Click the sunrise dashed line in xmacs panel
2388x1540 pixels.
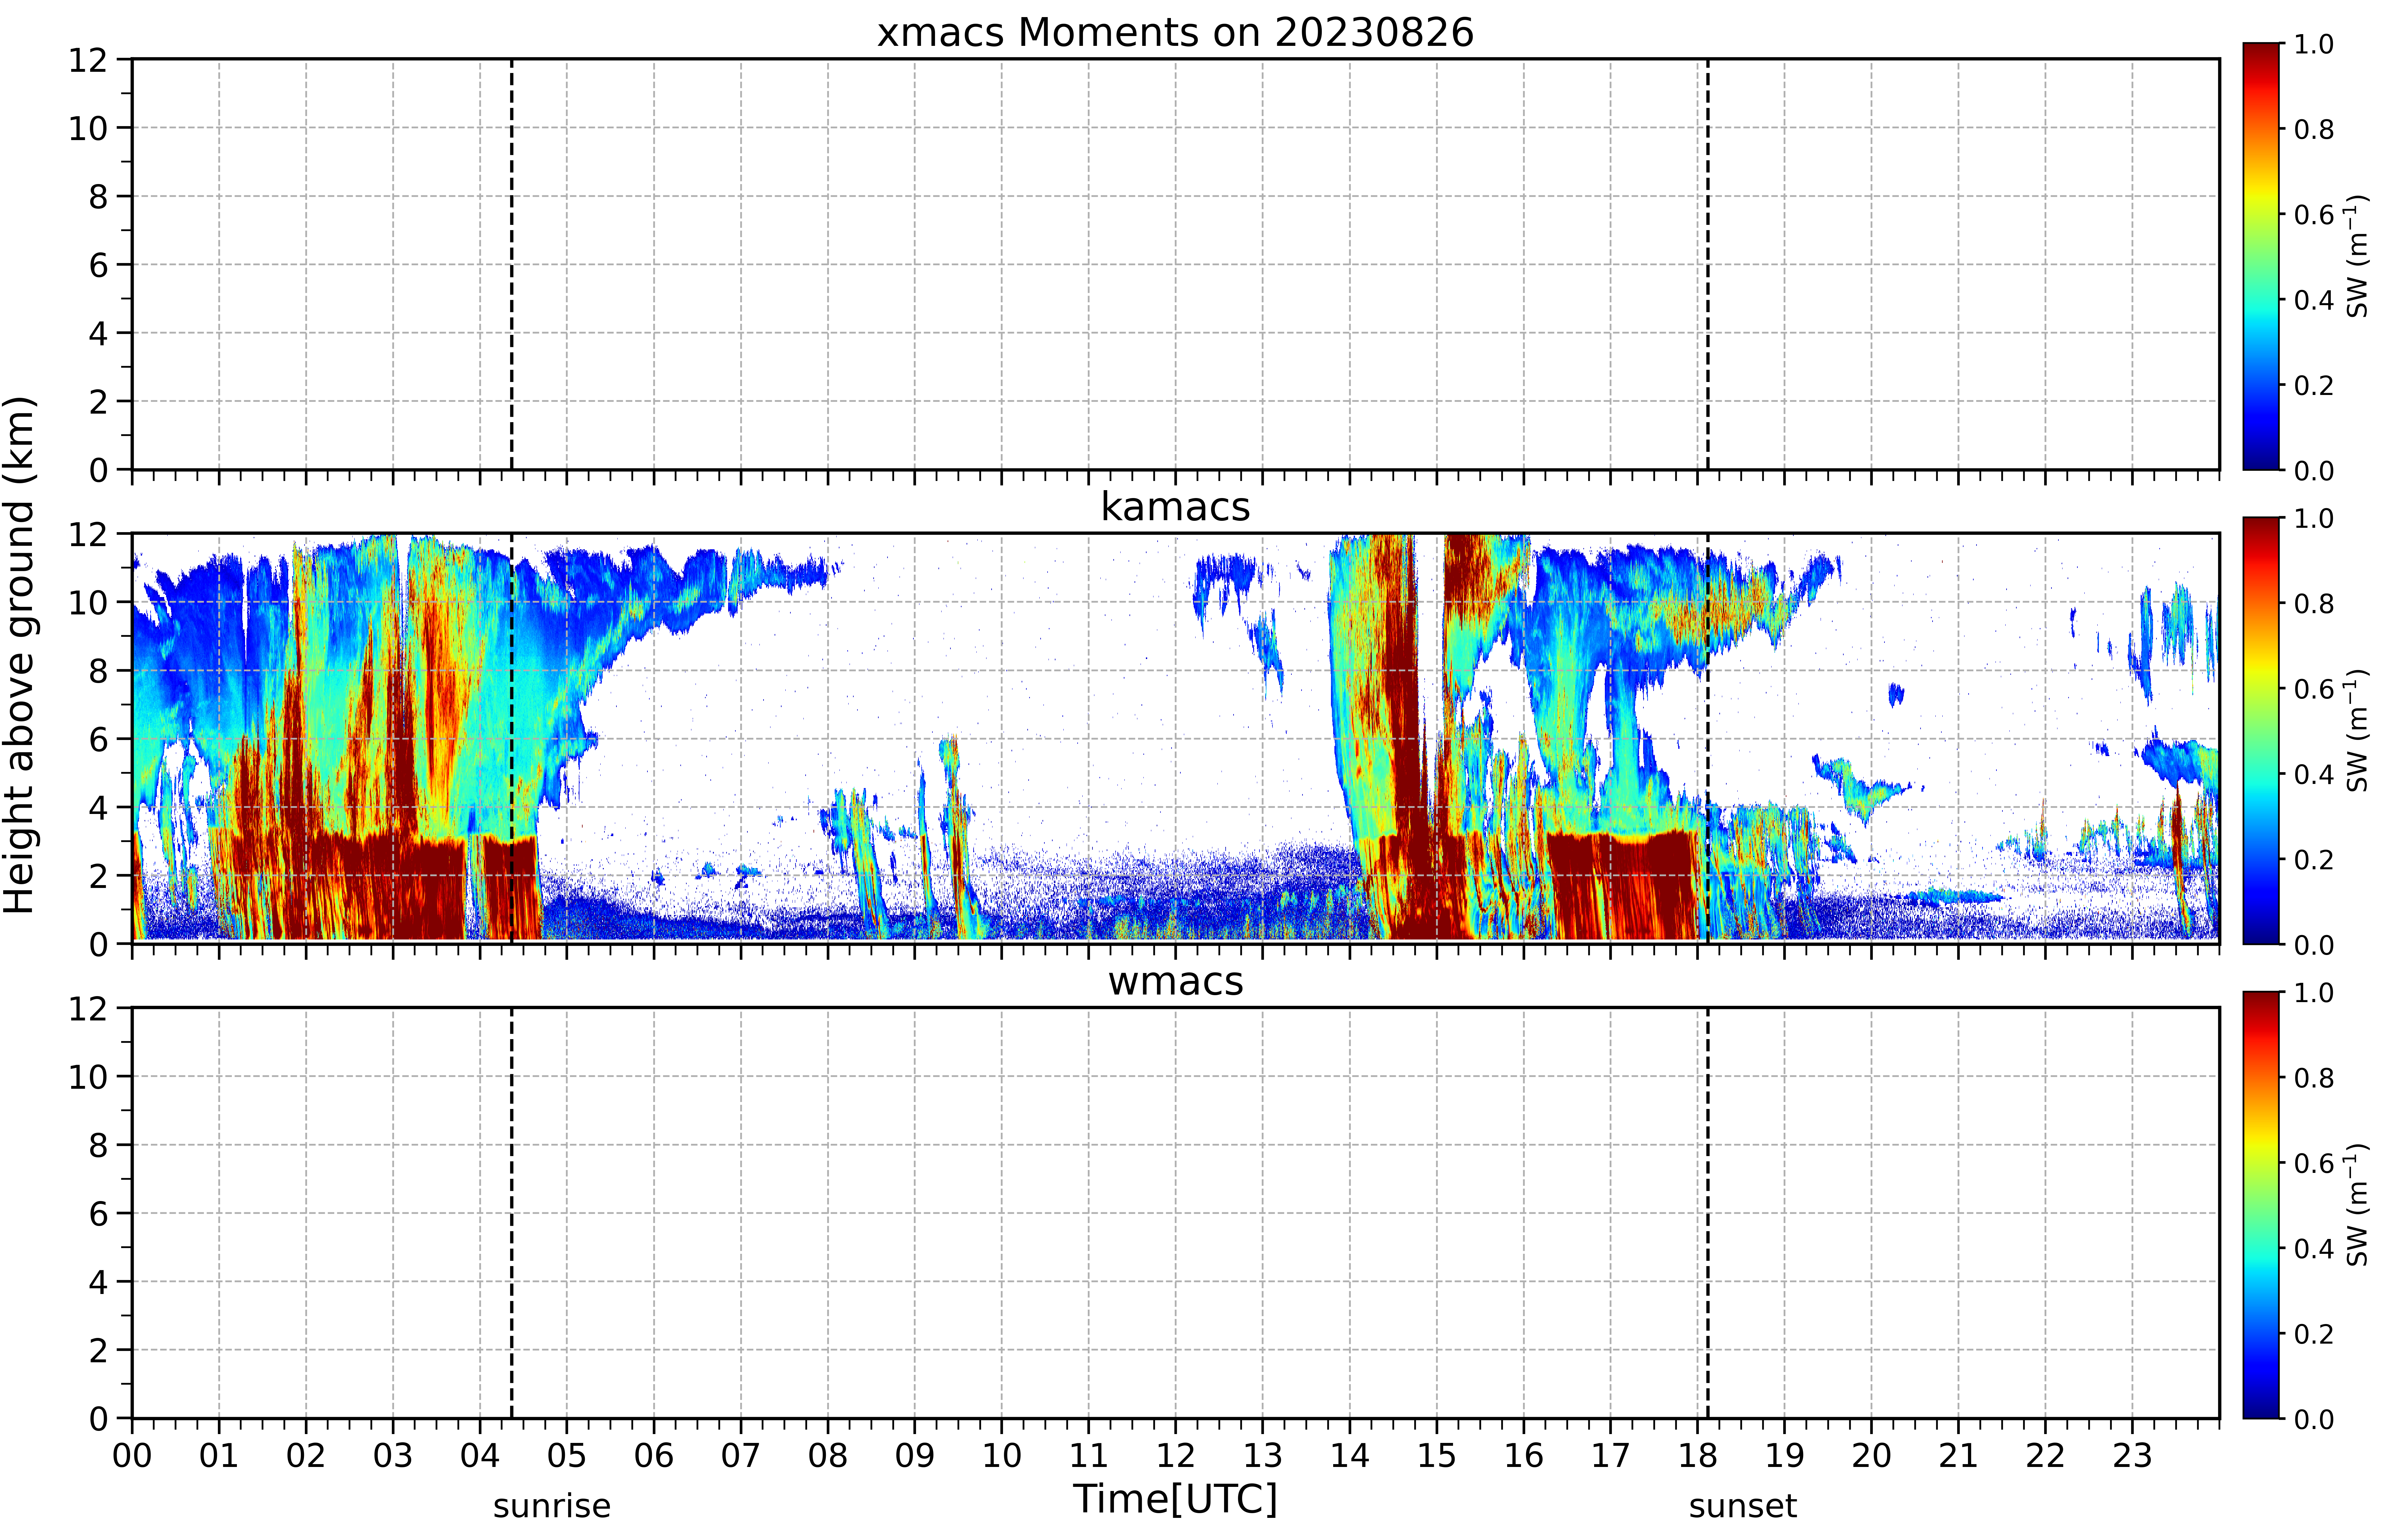[x=512, y=264]
